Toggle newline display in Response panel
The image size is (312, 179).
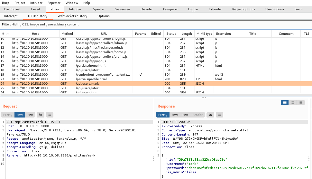pyautogui.click(x=210, y=115)
